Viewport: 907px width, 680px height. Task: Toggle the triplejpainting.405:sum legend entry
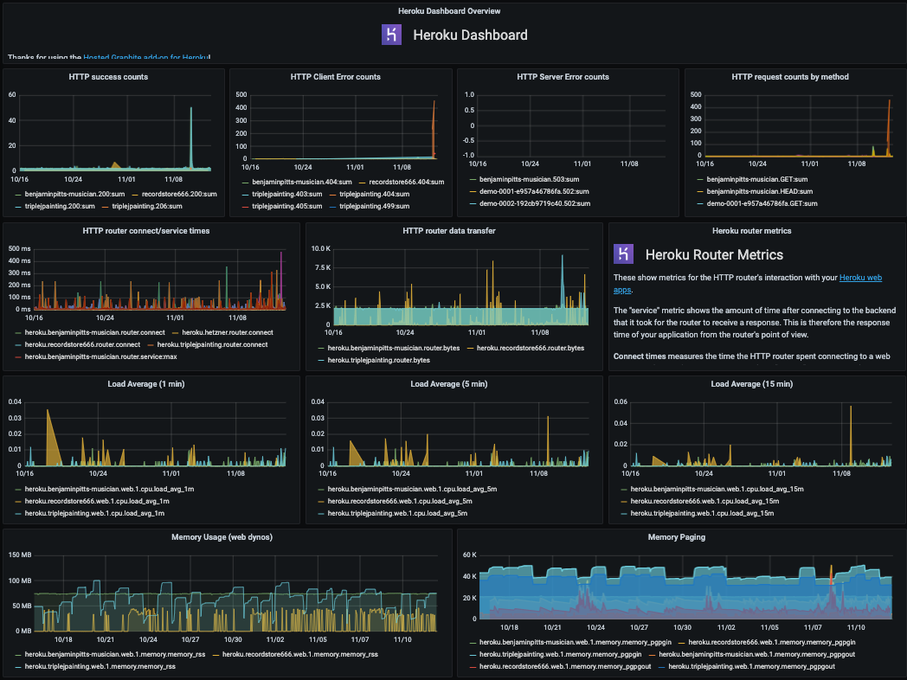coord(287,207)
